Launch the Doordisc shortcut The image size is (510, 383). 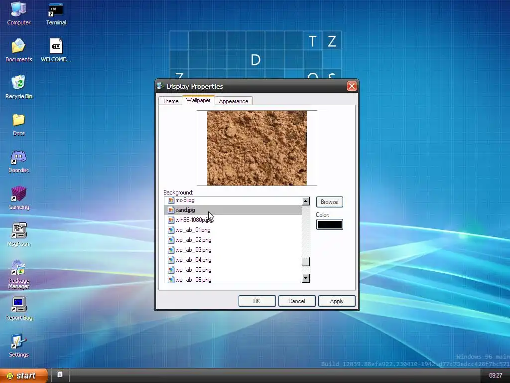tap(18, 162)
